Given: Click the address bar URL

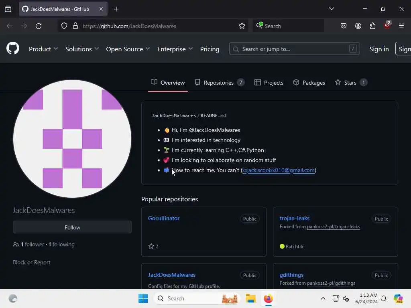Looking at the screenshot, I should (x=129, y=26).
